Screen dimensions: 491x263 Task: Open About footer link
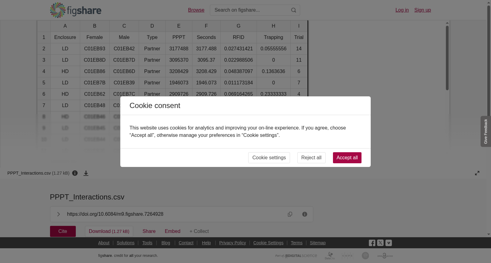click(x=104, y=243)
